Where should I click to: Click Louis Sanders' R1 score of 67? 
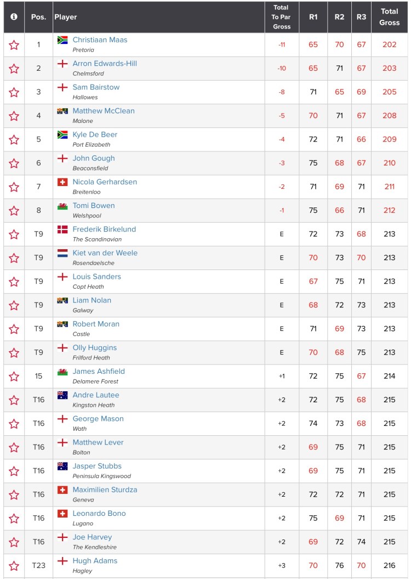click(313, 282)
